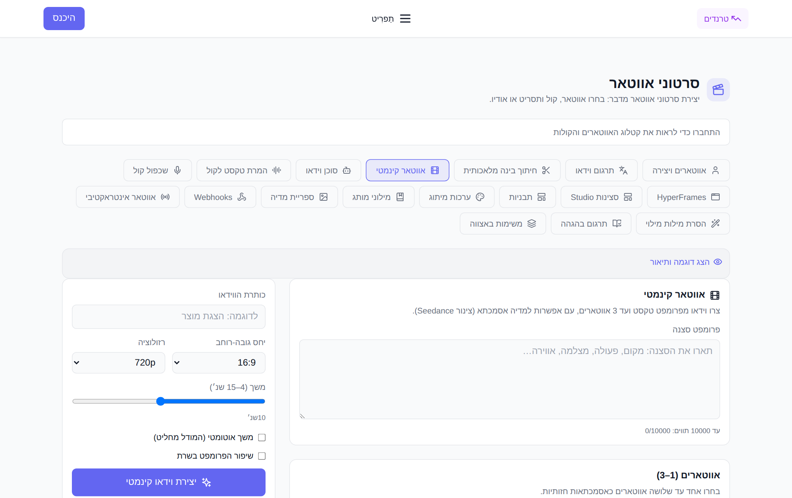This screenshot has height=498, width=792.
Task: Click the 'סרטוני אווטאר' page title
Action: [x=654, y=83]
